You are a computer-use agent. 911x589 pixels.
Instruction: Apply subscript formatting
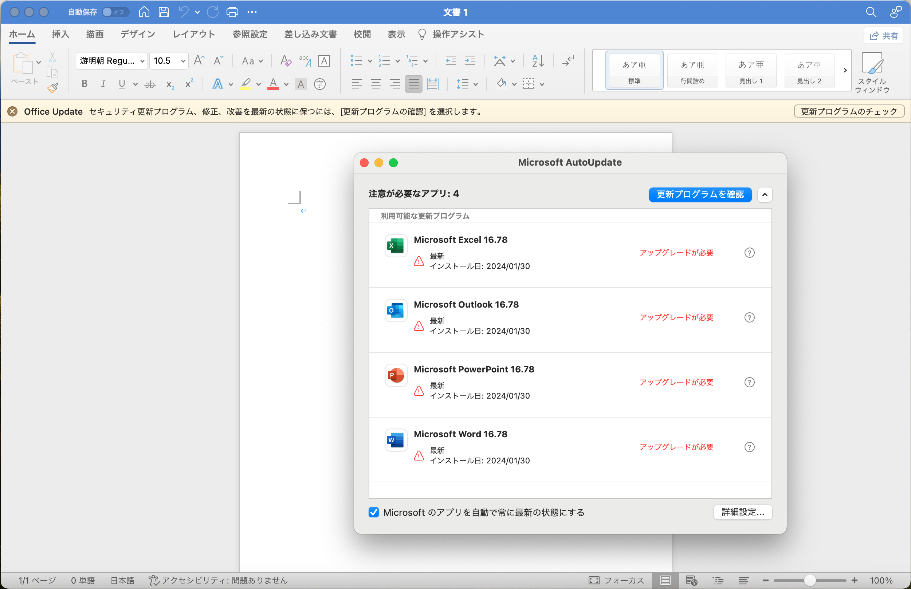click(x=170, y=84)
